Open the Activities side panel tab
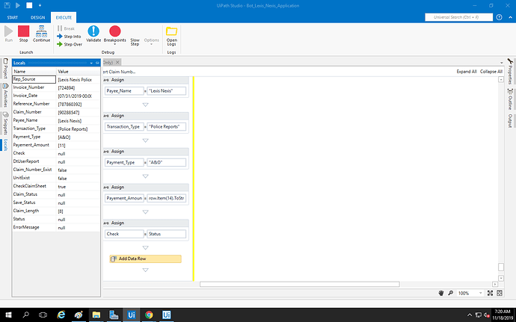 tap(5, 95)
